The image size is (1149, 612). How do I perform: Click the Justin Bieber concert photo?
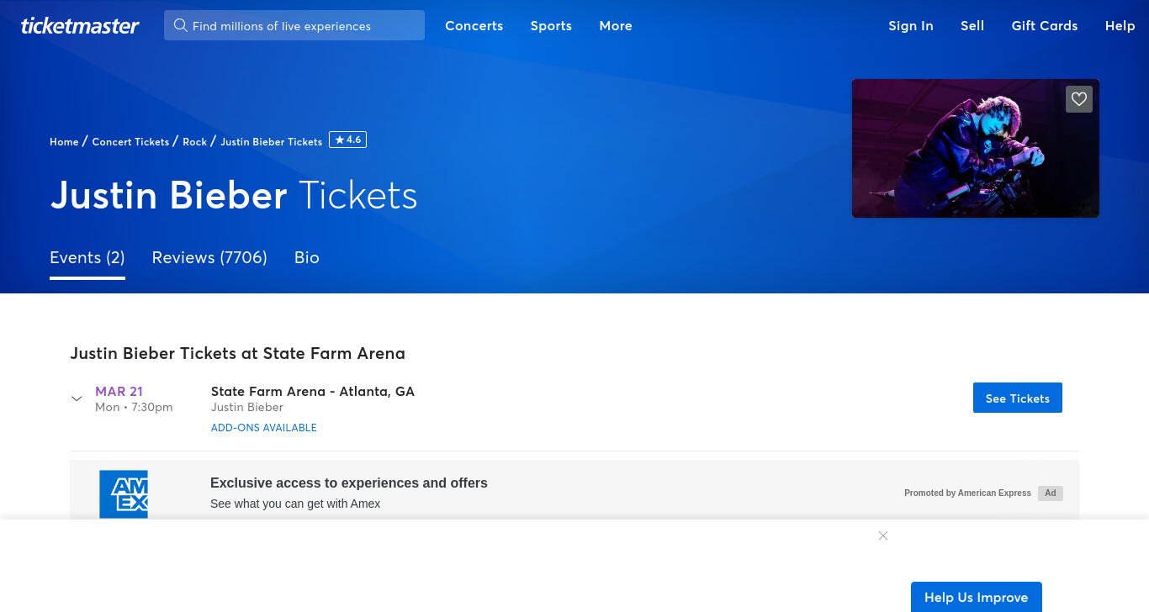pos(976,149)
